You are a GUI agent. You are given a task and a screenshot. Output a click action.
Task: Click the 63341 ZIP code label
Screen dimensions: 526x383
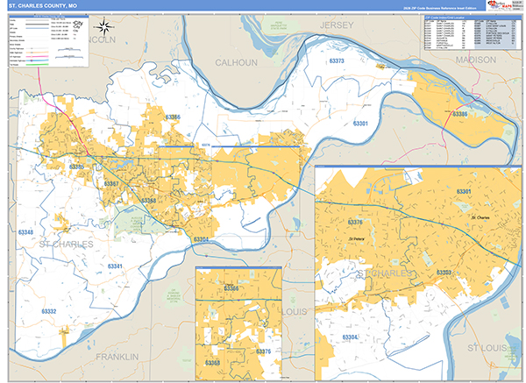click(x=115, y=266)
